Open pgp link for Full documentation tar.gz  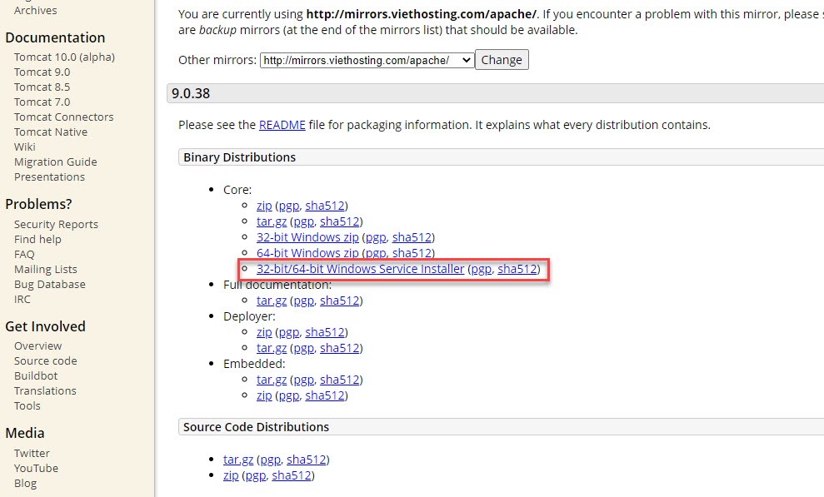click(x=304, y=301)
